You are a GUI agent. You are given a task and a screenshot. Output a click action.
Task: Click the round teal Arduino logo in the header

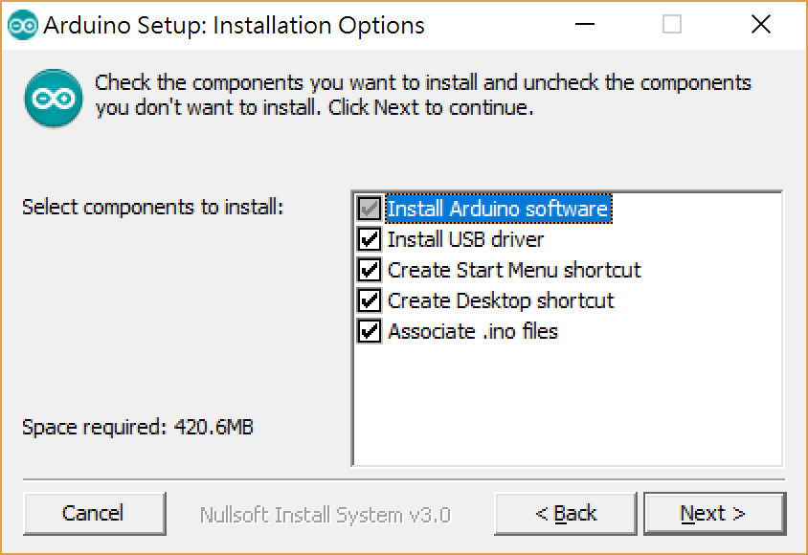pos(53,98)
